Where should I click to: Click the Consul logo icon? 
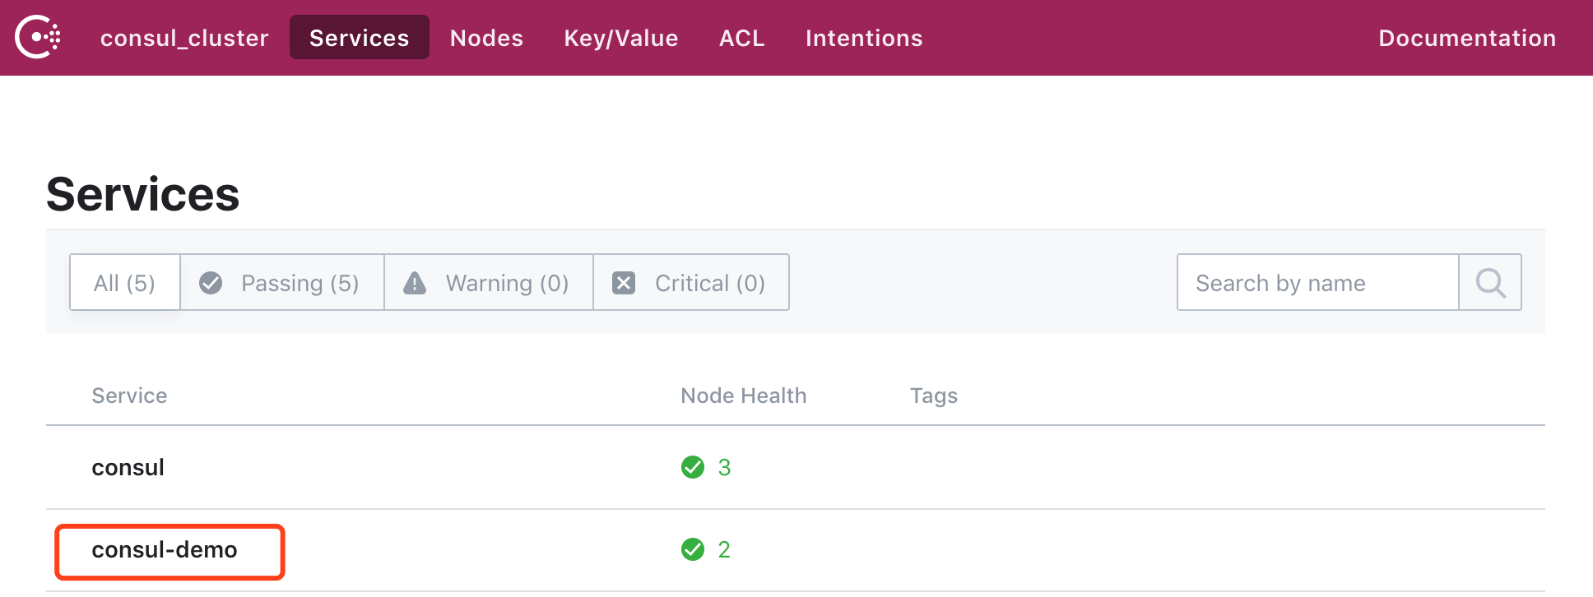(x=38, y=38)
